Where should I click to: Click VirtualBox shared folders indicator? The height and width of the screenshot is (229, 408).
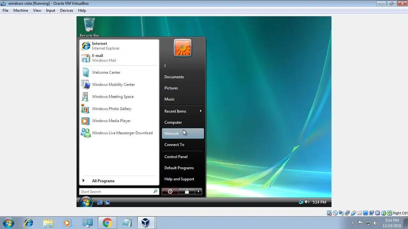pyautogui.click(x=360, y=213)
